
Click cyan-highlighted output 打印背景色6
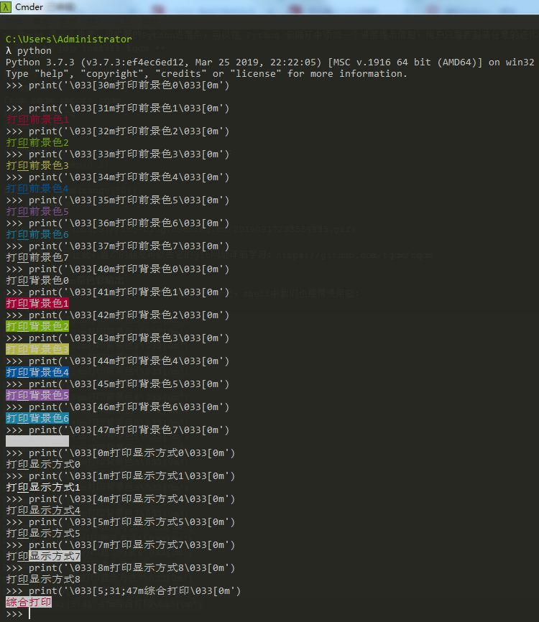37,419
